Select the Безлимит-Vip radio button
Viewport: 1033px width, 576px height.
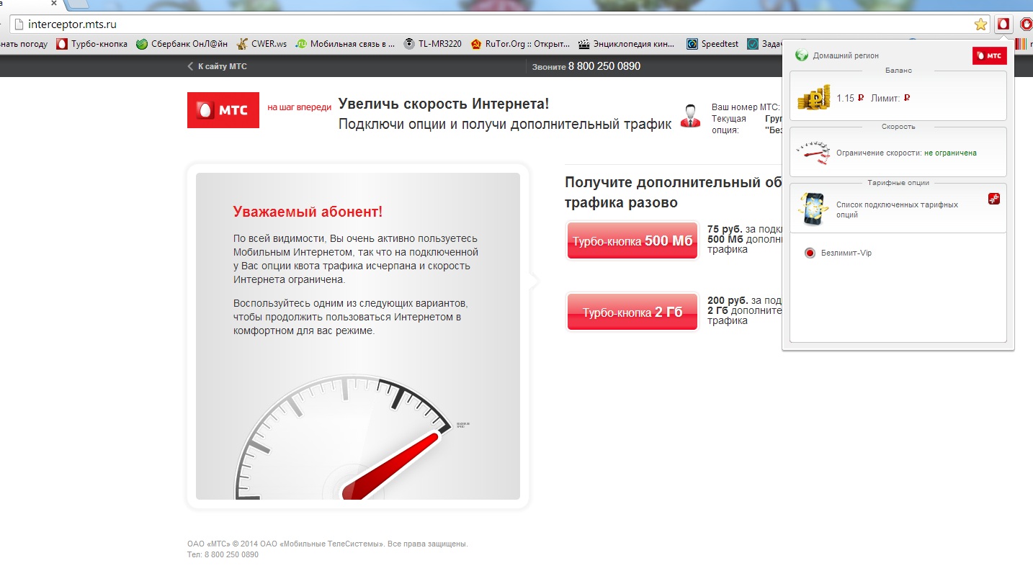pyautogui.click(x=810, y=253)
